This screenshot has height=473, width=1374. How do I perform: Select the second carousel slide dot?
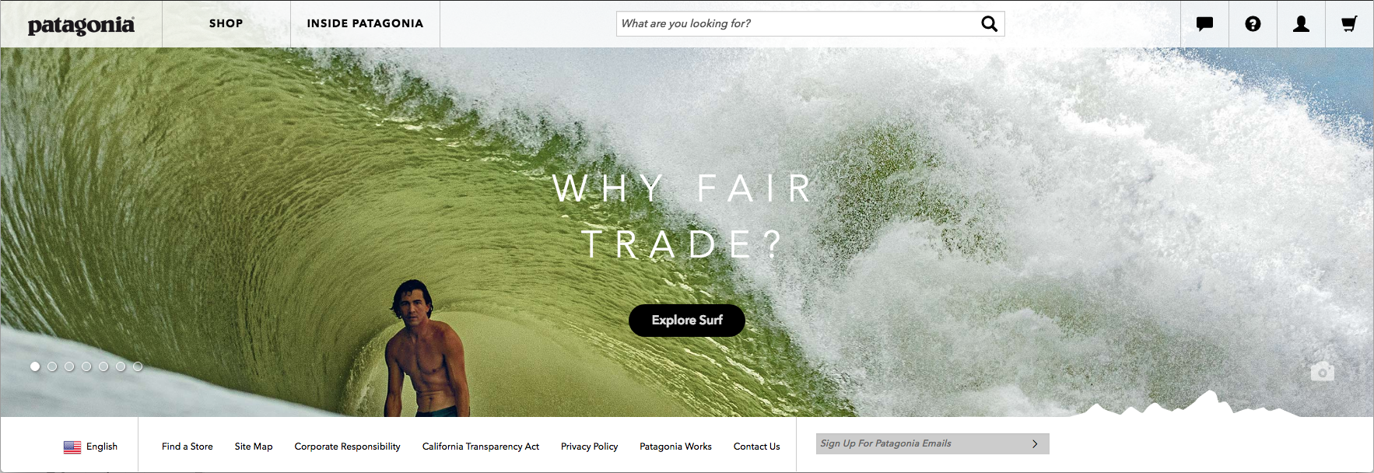[x=52, y=366]
